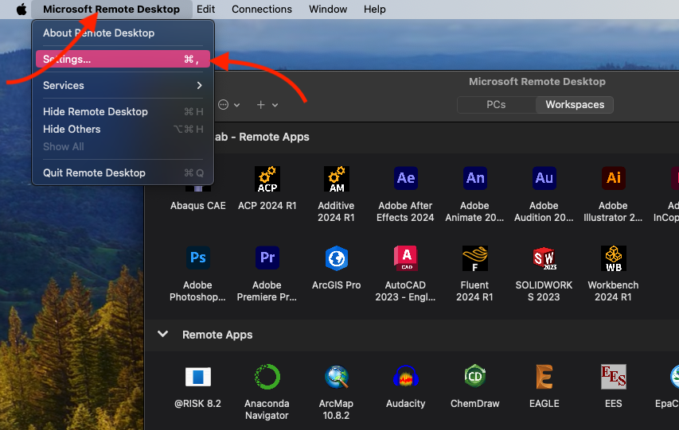
Task: Click the Microsoft Remote Desktop menu title
Action: (111, 9)
